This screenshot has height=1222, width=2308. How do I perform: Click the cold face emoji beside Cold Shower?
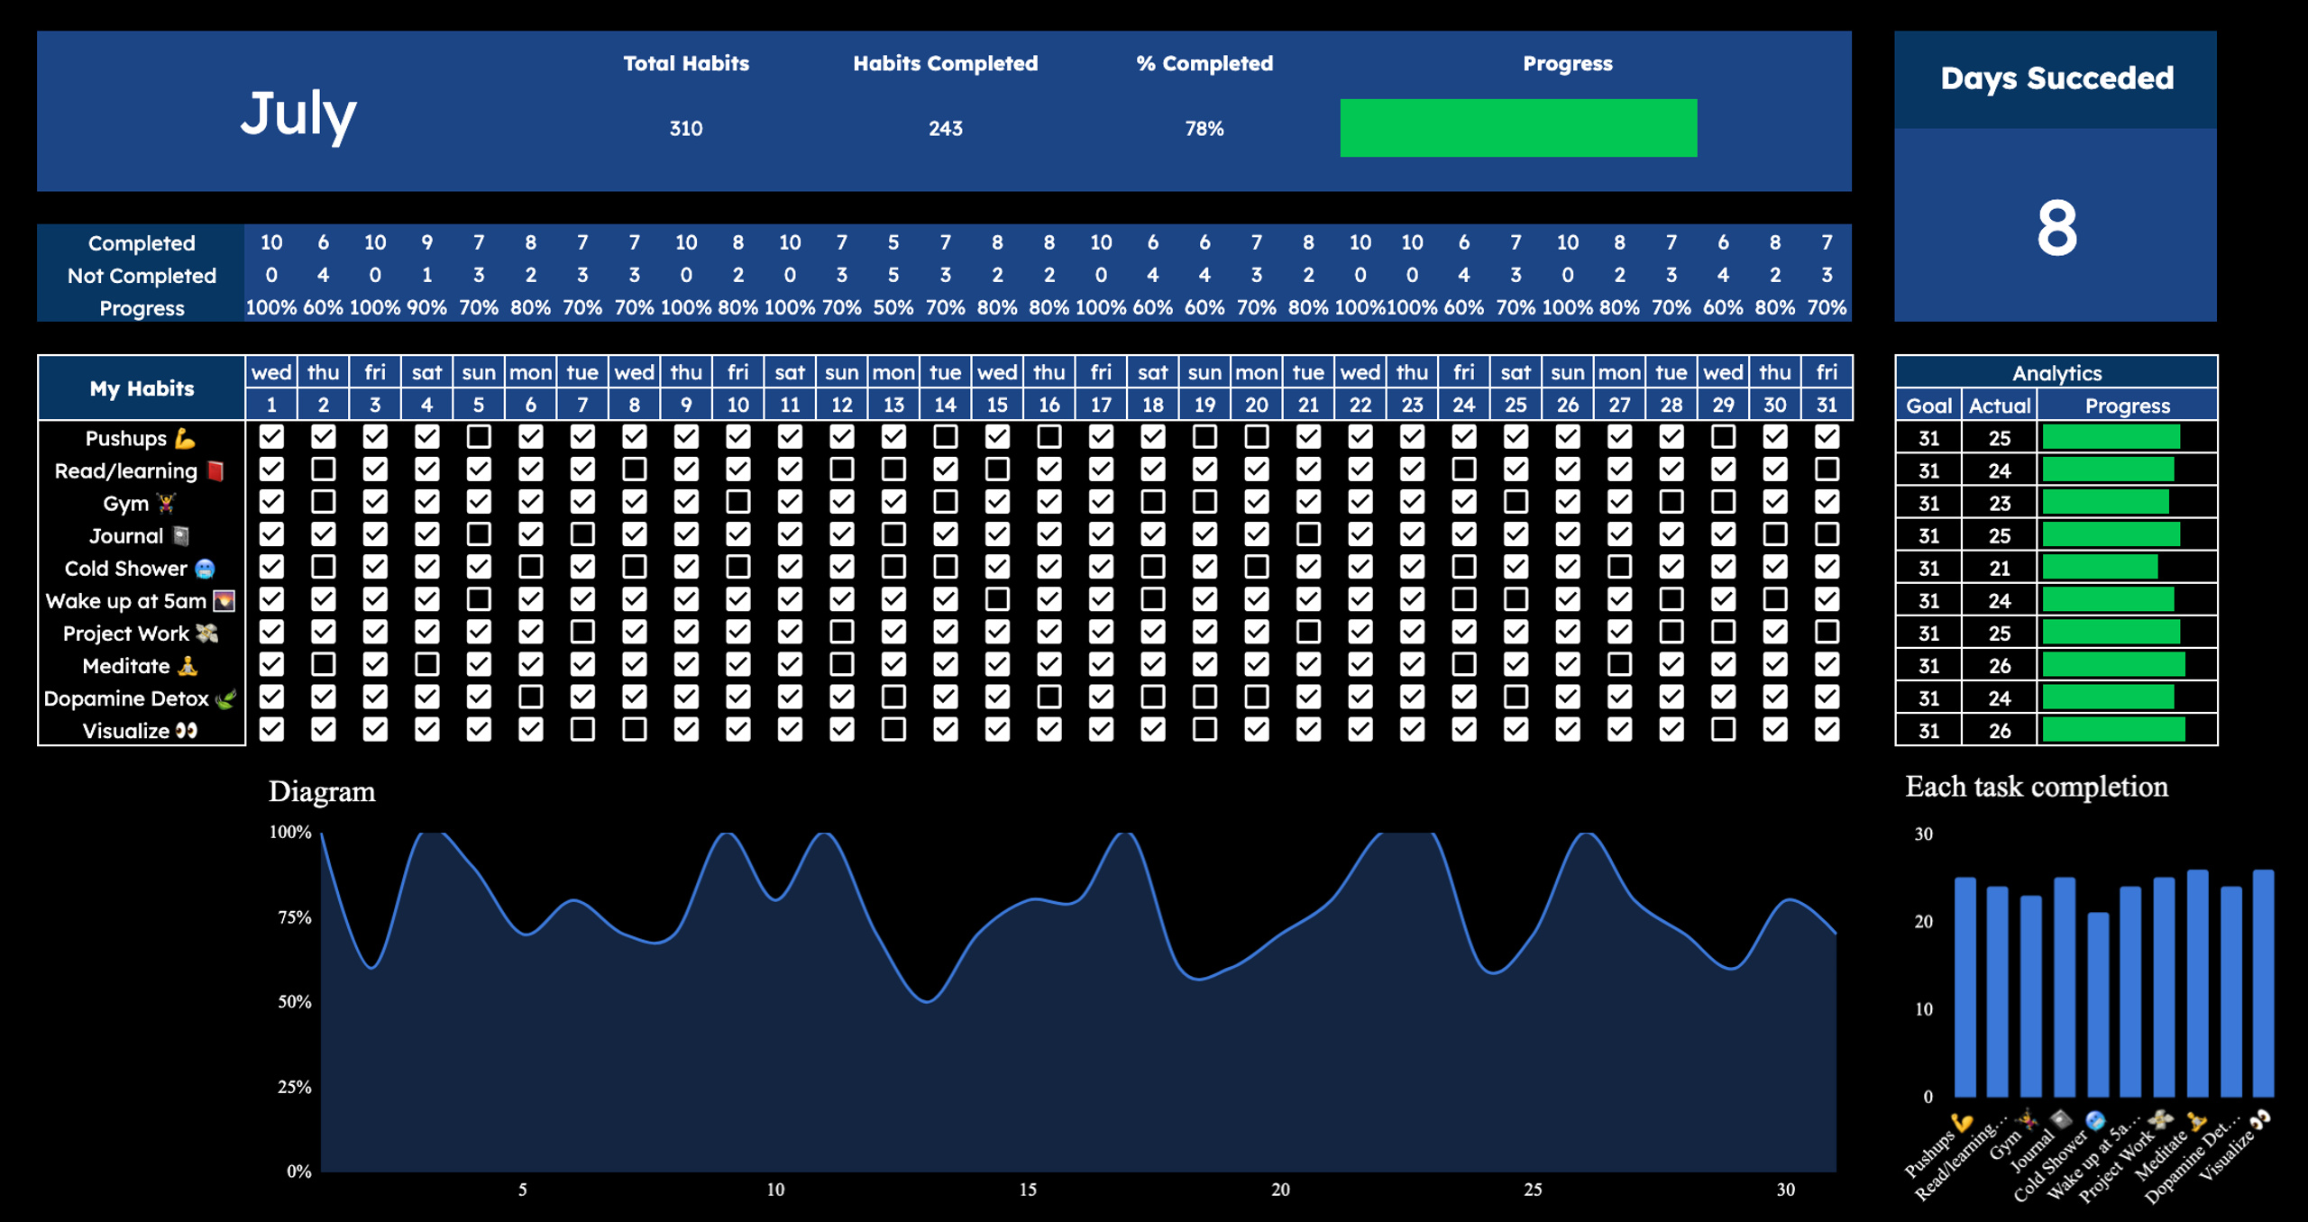coord(205,569)
